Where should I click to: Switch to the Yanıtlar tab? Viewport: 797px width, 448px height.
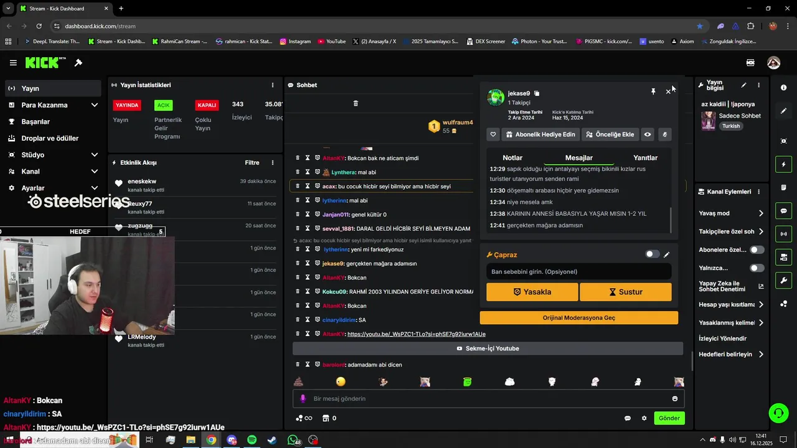coord(645,158)
